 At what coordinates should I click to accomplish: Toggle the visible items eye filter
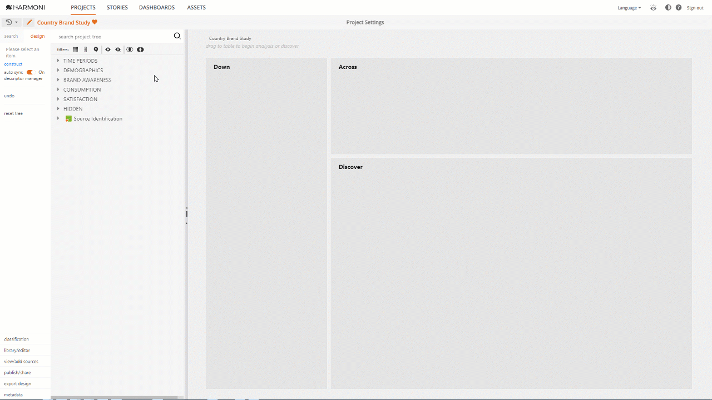tap(108, 49)
